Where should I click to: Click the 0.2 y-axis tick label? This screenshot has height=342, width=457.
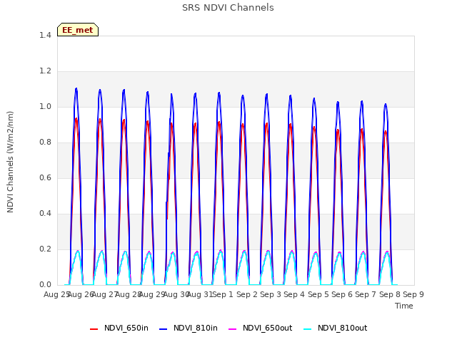45,249
